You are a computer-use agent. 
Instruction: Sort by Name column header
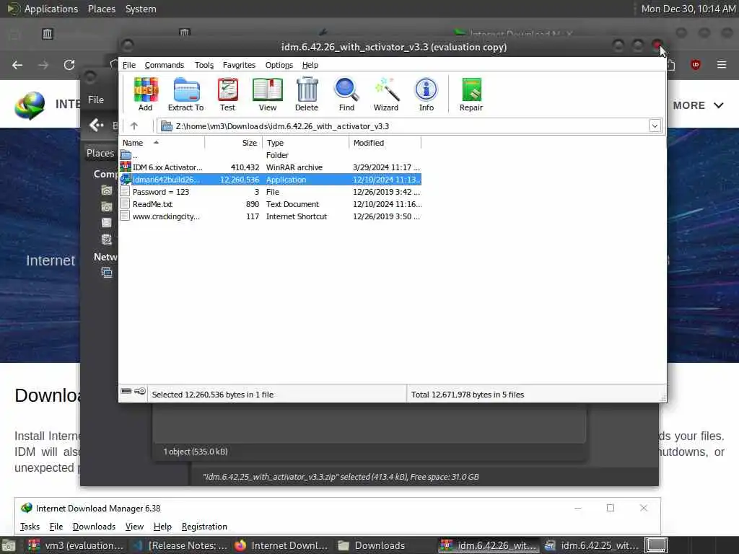pyautogui.click(x=162, y=143)
